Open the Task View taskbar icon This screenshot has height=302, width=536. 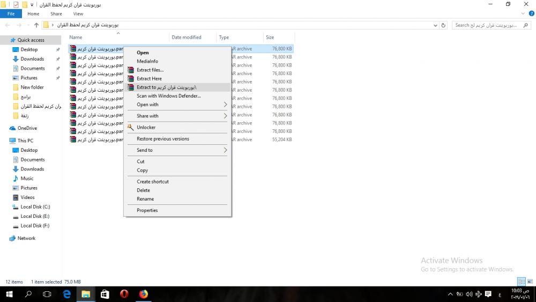tap(47, 294)
